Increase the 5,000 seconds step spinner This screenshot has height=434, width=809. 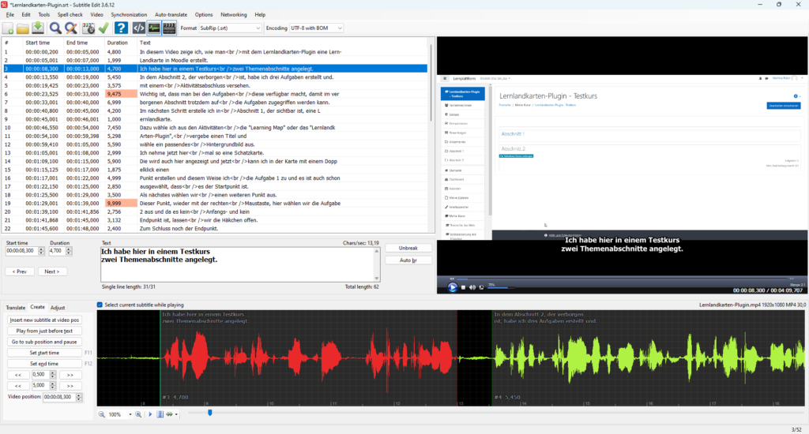click(x=53, y=383)
